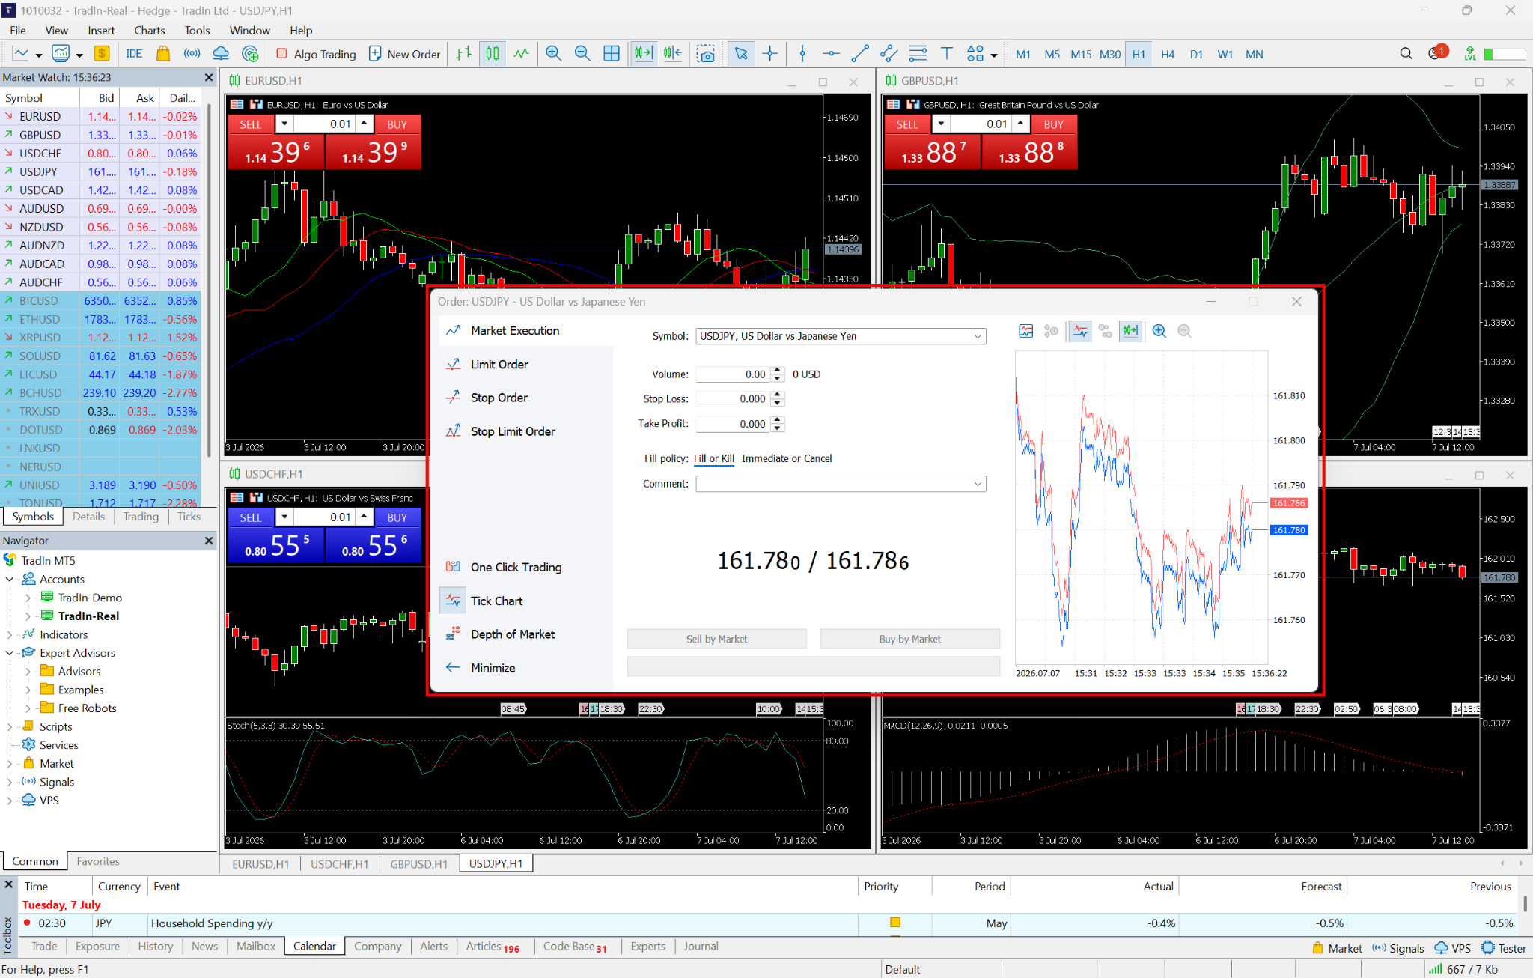The image size is (1533, 978).
Task: Zoom out the chart using toolbar magnifier
Action: (x=582, y=54)
